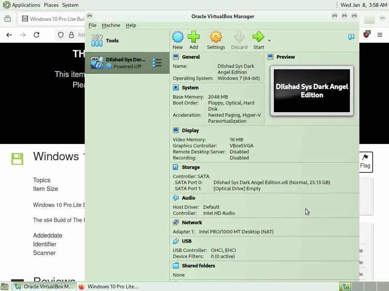Start the VM with the green arrow
The width and height of the screenshot is (389, 291).
258,37
